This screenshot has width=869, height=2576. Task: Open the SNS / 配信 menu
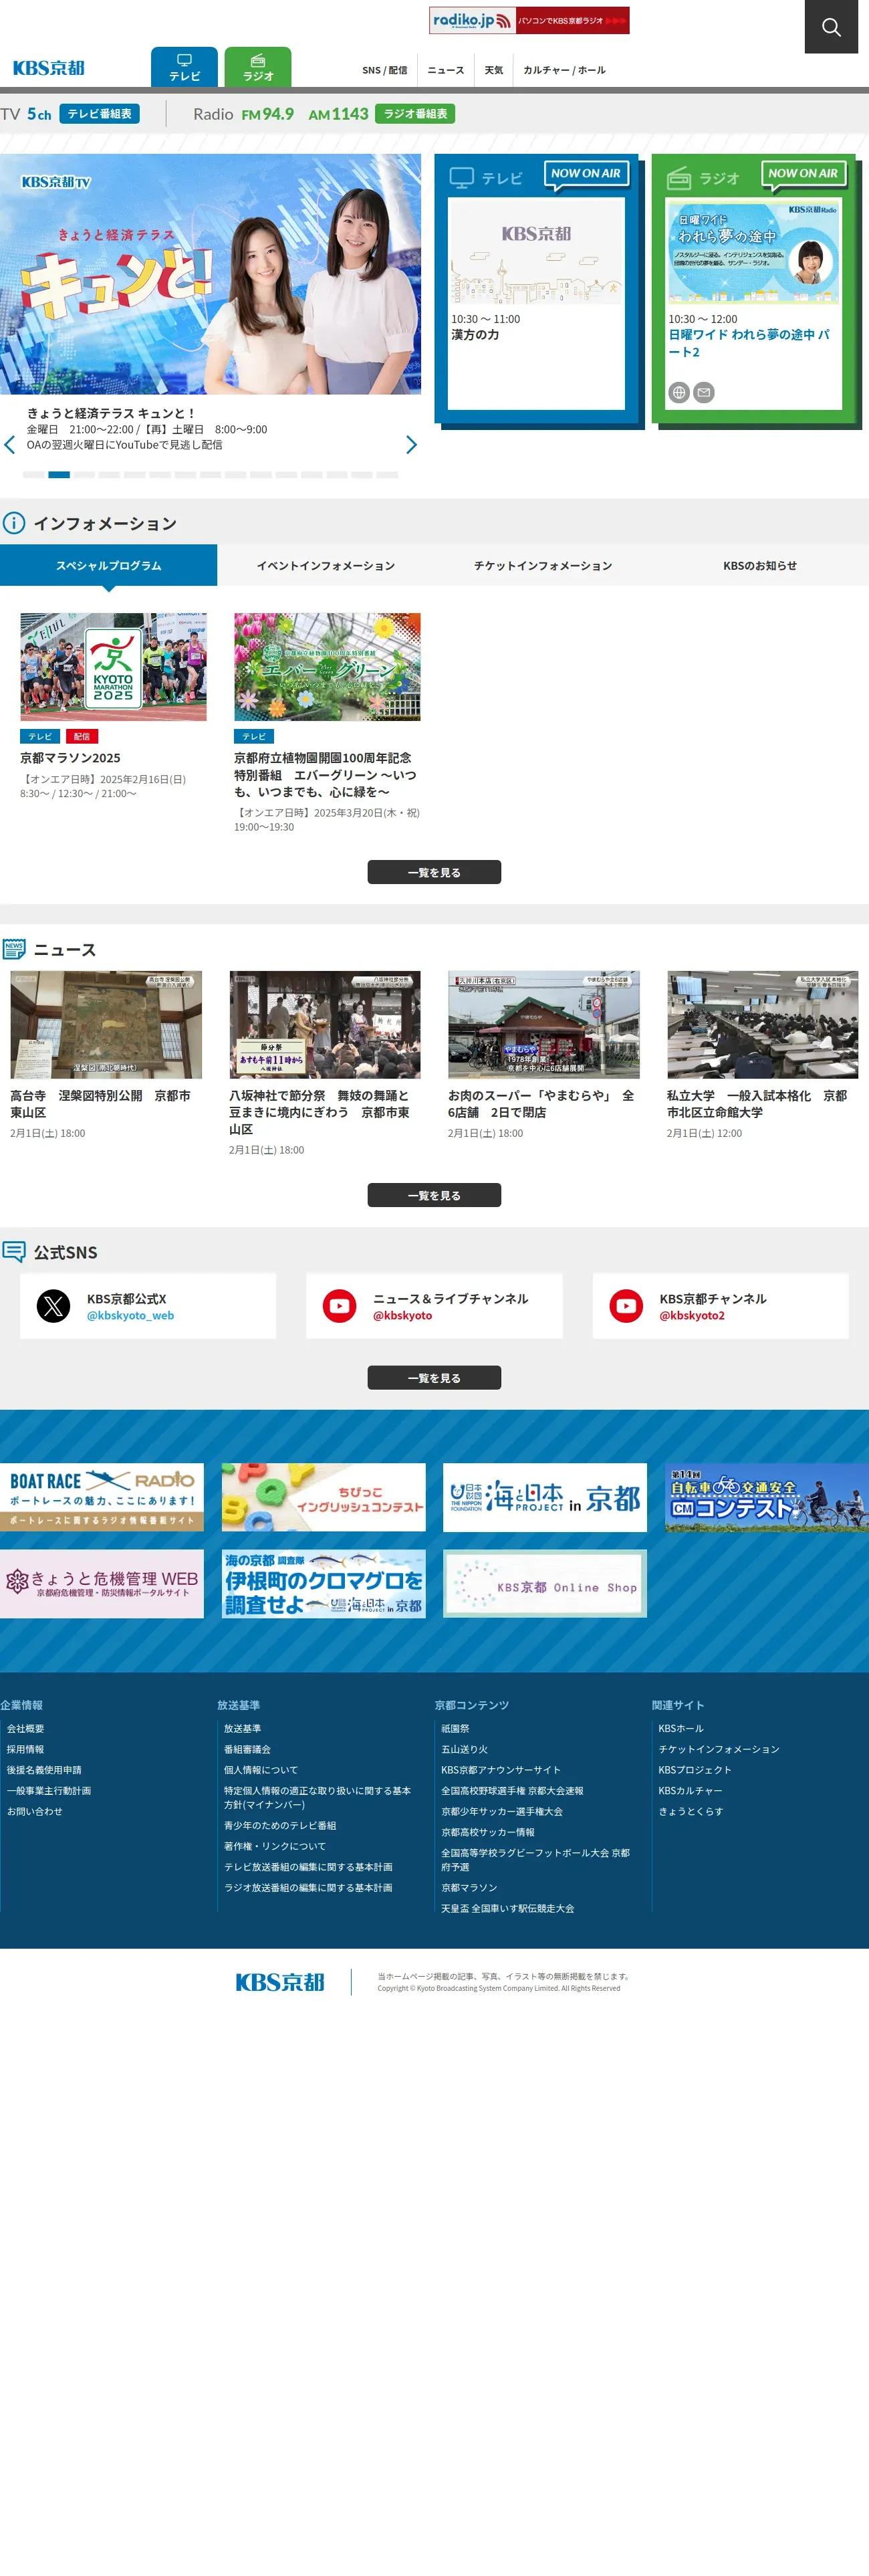[384, 70]
